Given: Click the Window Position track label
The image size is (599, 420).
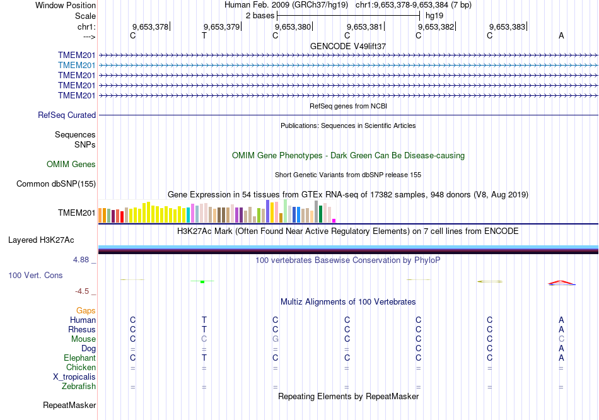Looking at the screenshot, I should click(x=66, y=5).
